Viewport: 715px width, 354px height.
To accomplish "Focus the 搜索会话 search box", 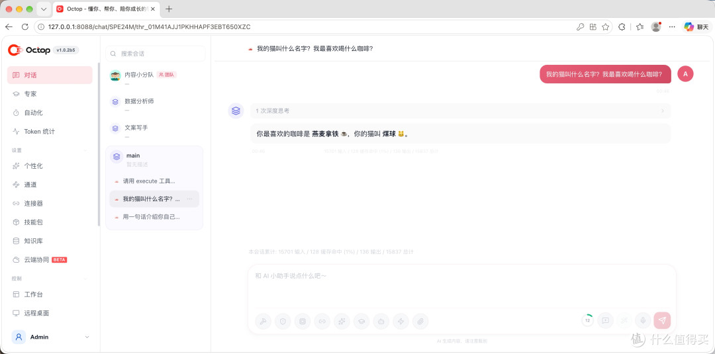I will 156,54.
